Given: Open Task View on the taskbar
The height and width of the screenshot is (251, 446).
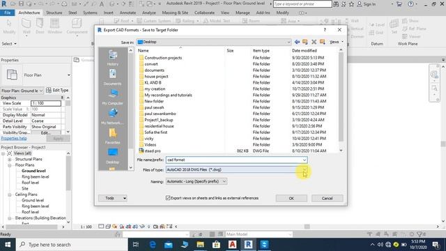Looking at the screenshot, I should pyautogui.click(x=136, y=245).
